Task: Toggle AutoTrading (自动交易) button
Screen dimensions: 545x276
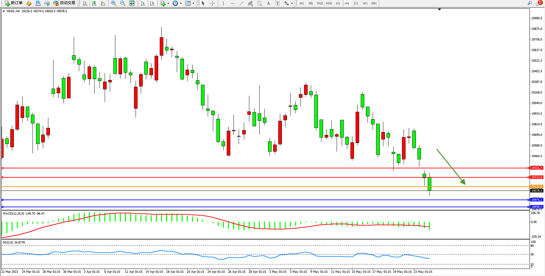Action: coord(64,3)
